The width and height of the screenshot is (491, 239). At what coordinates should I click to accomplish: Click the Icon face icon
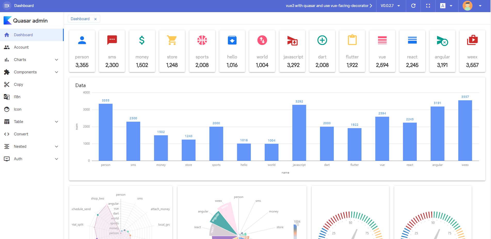click(x=7, y=109)
